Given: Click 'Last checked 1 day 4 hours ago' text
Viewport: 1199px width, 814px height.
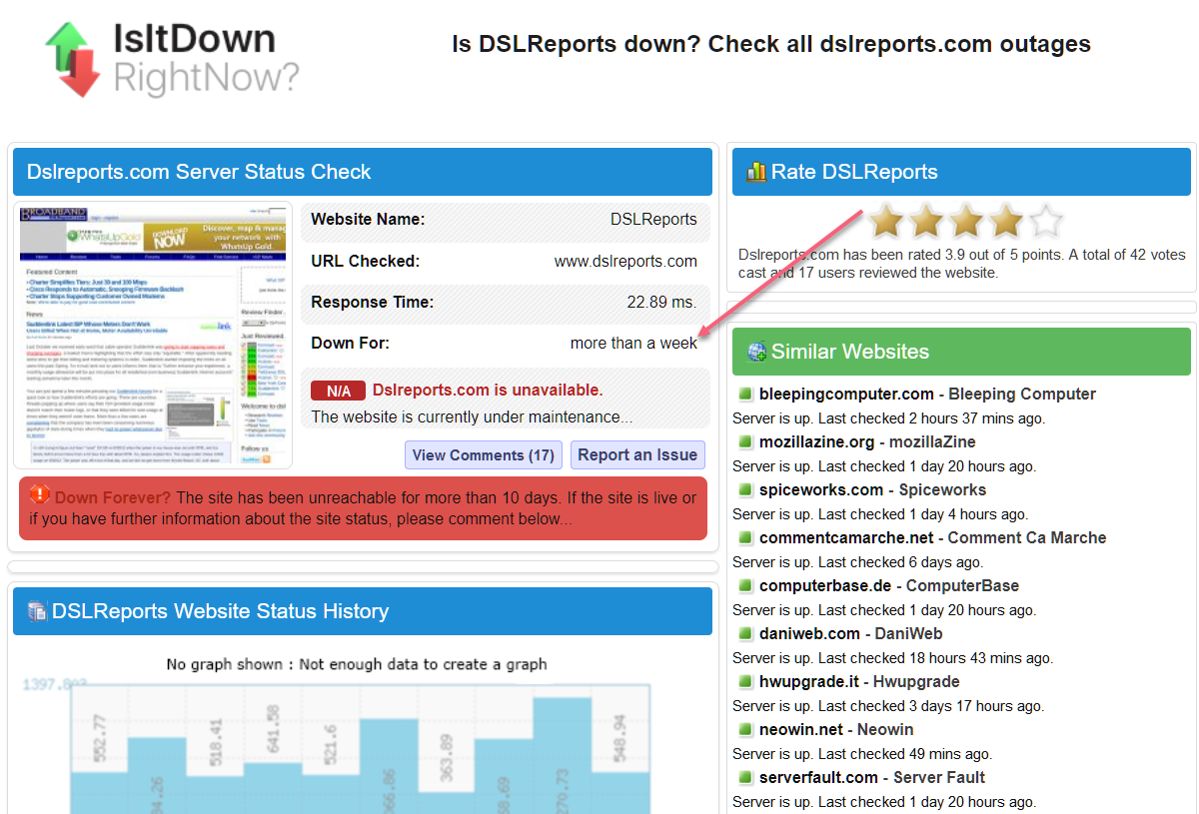Looking at the screenshot, I should coord(923,513).
